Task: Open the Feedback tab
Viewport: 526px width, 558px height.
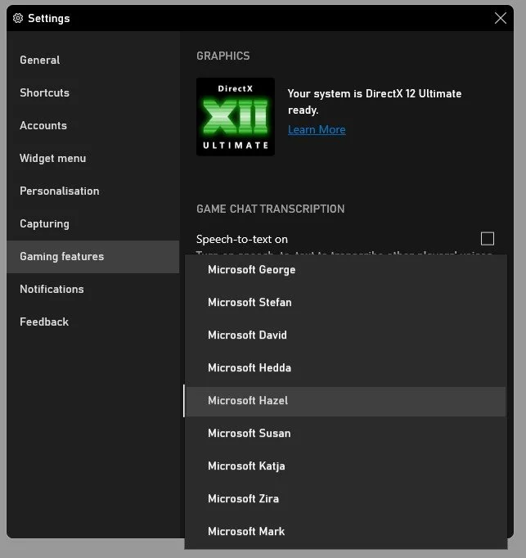Action: click(93, 322)
